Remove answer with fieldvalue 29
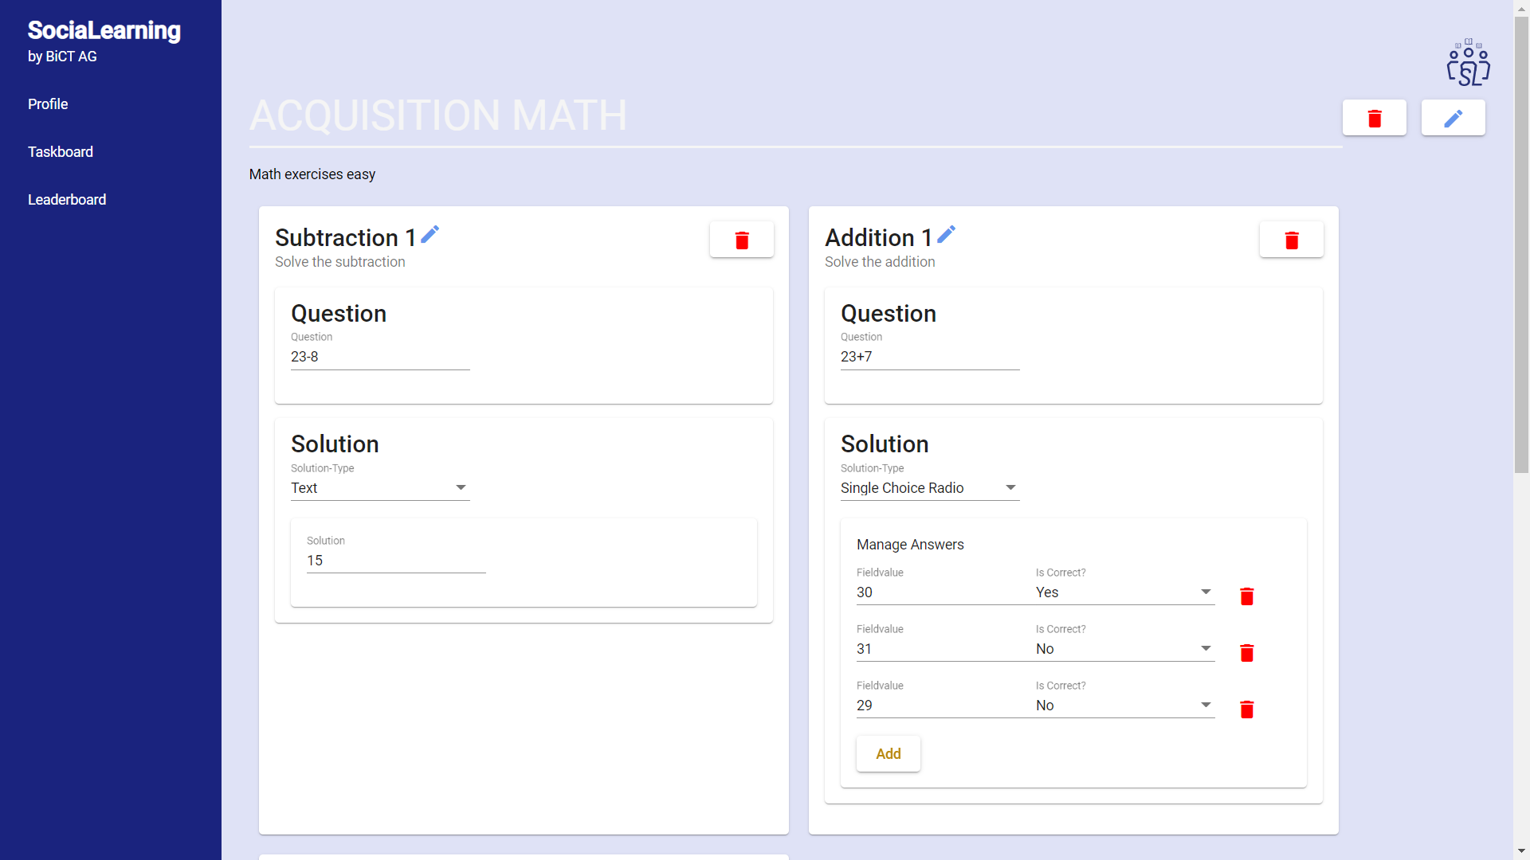Viewport: 1530px width, 860px height. [1246, 709]
